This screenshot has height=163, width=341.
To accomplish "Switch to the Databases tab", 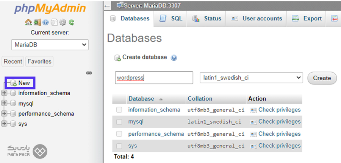I will point(130,19).
